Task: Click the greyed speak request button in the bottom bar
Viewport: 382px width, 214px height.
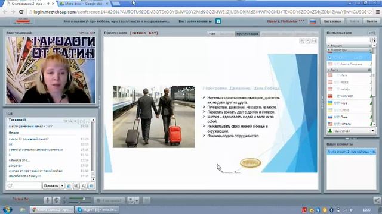Action: (109, 200)
